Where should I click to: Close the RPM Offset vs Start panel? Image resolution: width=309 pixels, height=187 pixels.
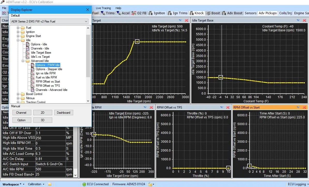tap(305, 107)
